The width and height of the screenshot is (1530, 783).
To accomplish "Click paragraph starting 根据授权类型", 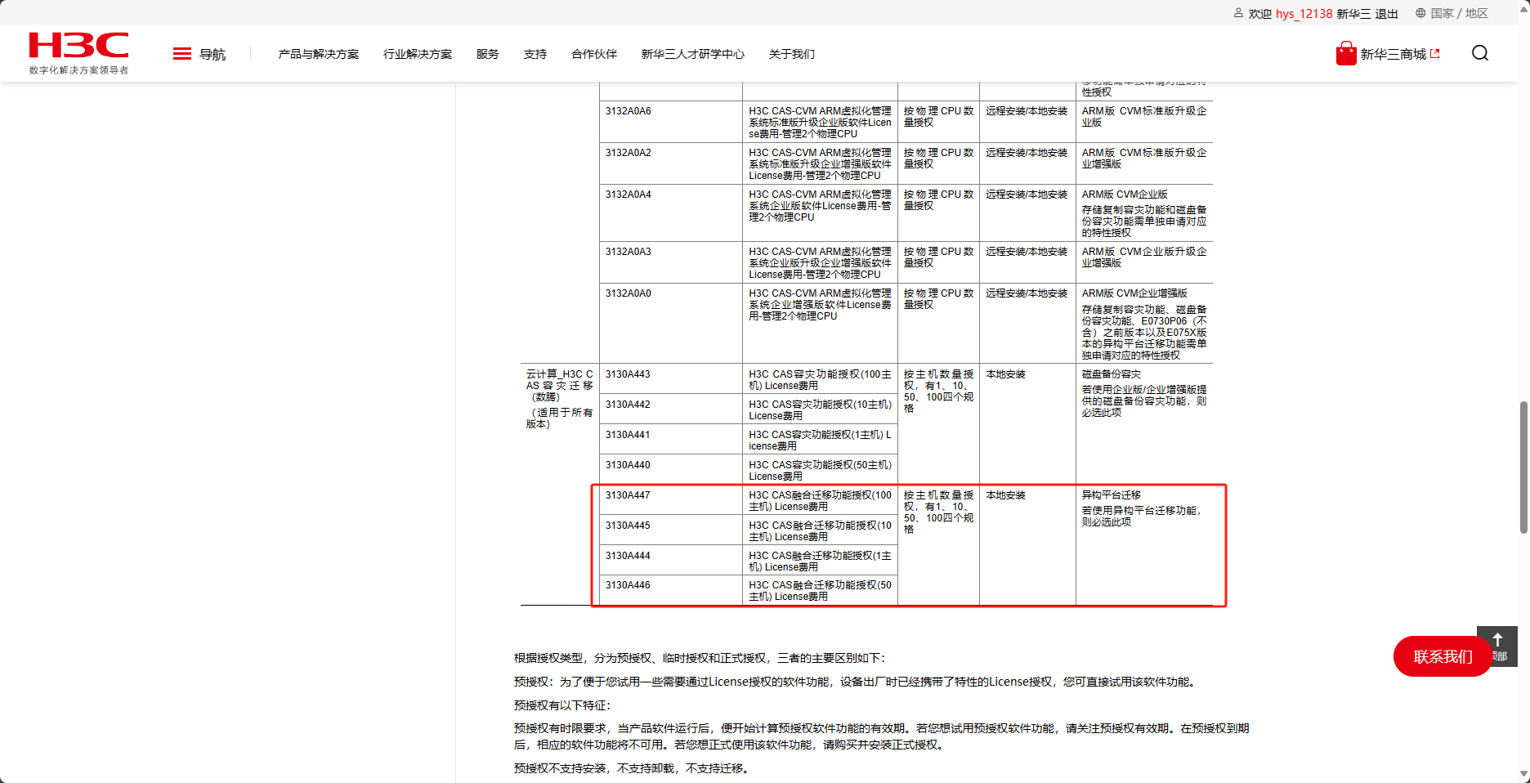I will [700, 658].
